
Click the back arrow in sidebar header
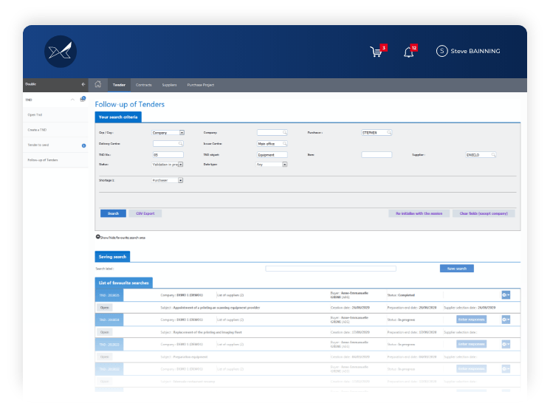coord(83,85)
